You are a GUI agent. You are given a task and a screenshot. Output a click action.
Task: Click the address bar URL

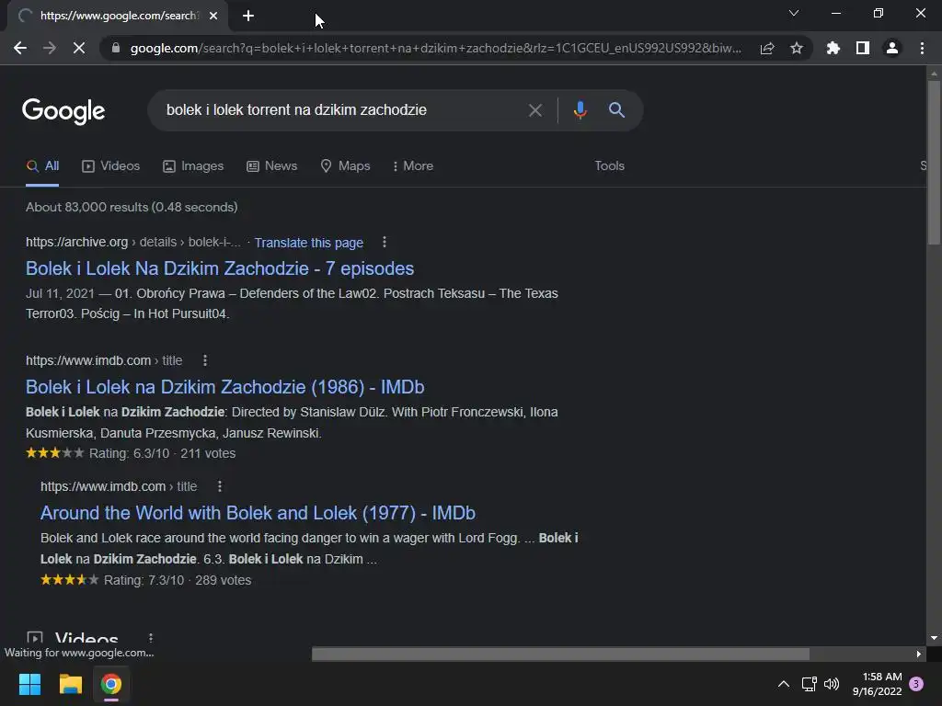tap(435, 48)
